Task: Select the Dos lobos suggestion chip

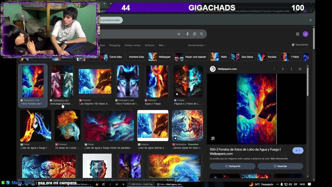Action: pyautogui.click(x=243, y=57)
